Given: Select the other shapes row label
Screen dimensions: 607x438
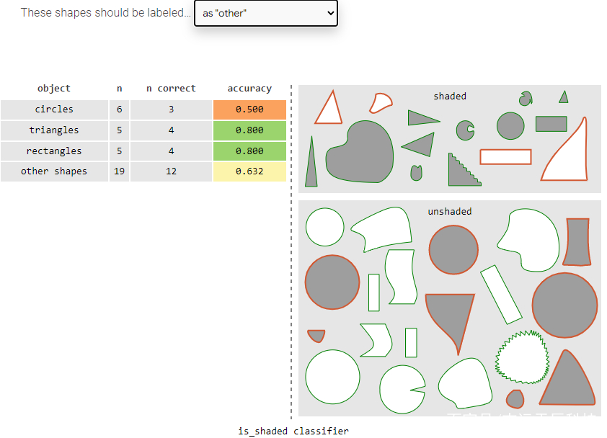Looking at the screenshot, I should pyautogui.click(x=54, y=171).
